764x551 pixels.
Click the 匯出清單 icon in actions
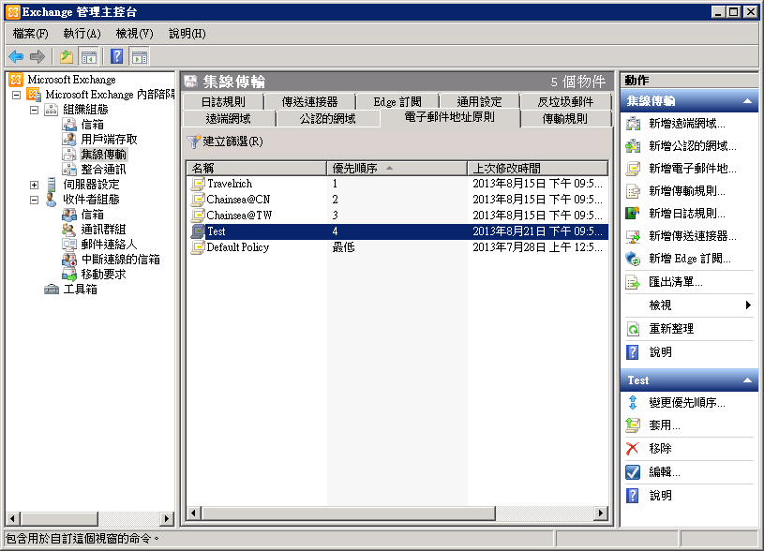tap(633, 282)
